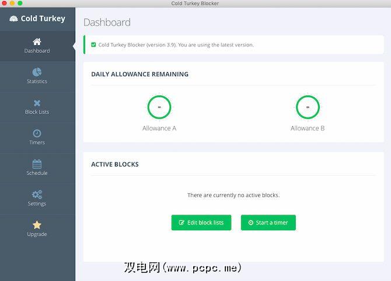The image size is (391, 281).
Task: Maximize window with the green button
Action: click(x=20, y=3)
